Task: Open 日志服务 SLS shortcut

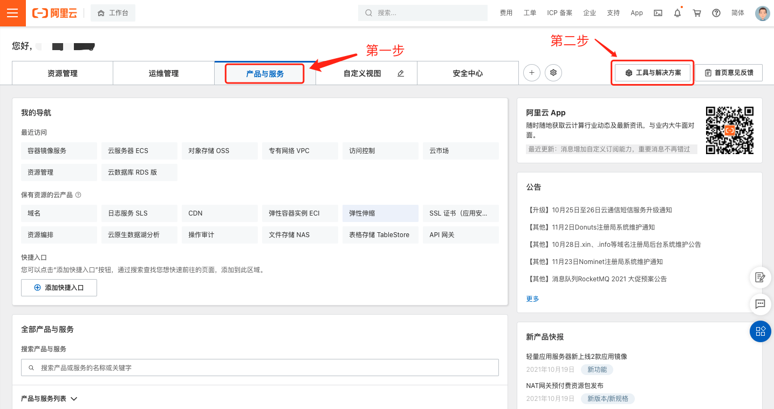Action: point(139,213)
